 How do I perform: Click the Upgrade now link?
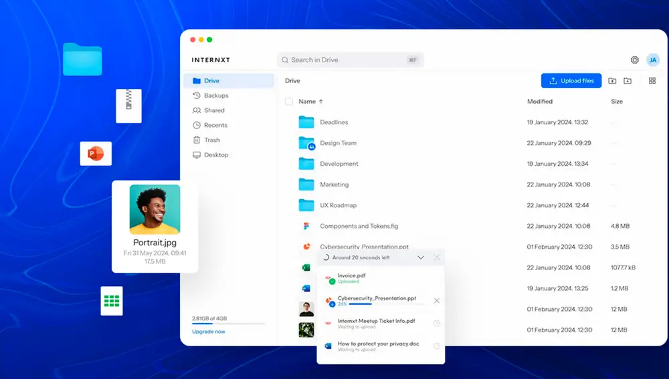click(x=208, y=332)
